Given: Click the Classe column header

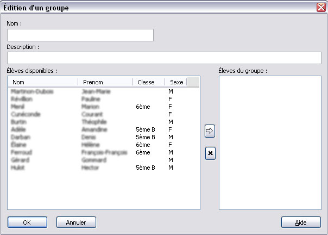Looking at the screenshot, I should coord(148,82).
